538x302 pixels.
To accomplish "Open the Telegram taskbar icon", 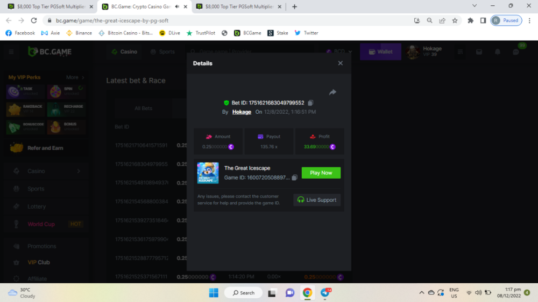I will tap(325, 292).
